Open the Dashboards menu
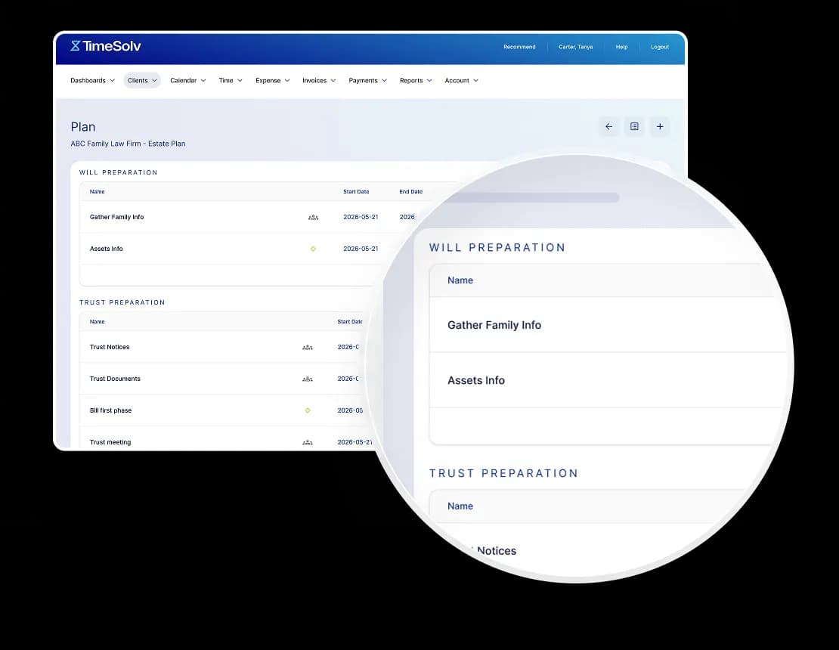The height and width of the screenshot is (650, 839). (x=91, y=80)
